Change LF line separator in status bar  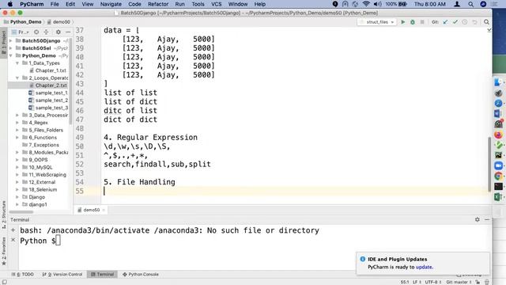point(417,282)
